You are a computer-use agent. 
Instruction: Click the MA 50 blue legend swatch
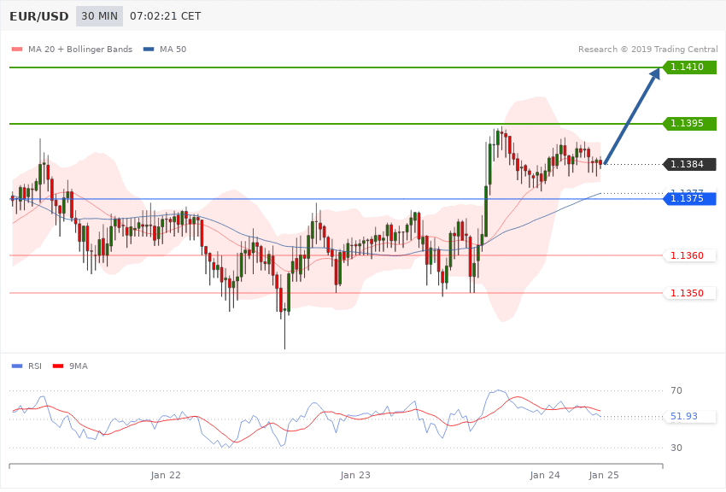tap(149, 49)
